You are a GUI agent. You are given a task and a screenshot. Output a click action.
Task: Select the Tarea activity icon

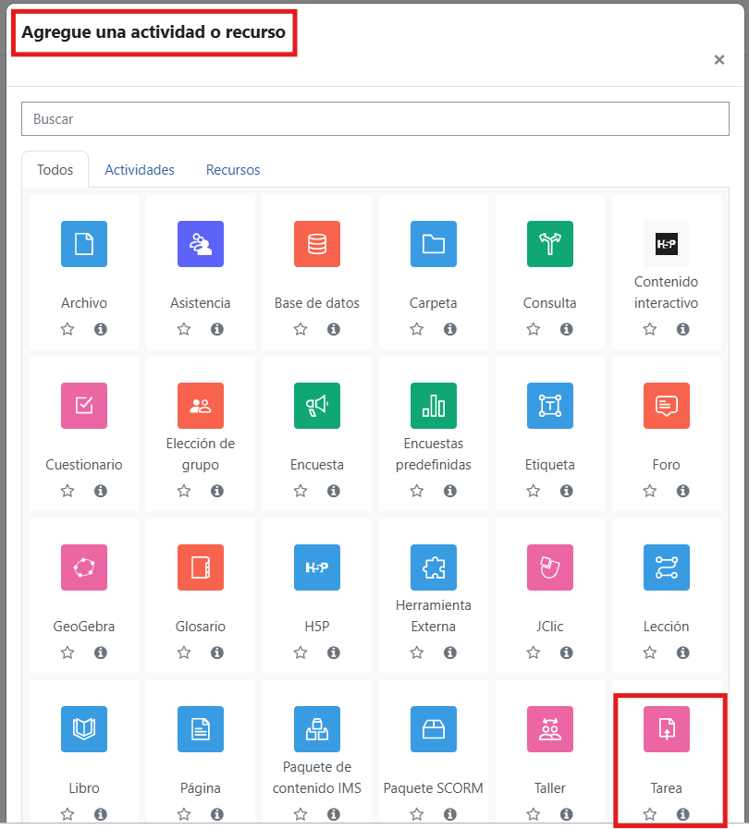point(666,728)
